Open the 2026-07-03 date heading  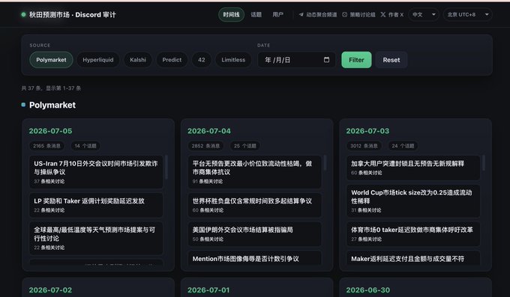[x=367, y=131]
